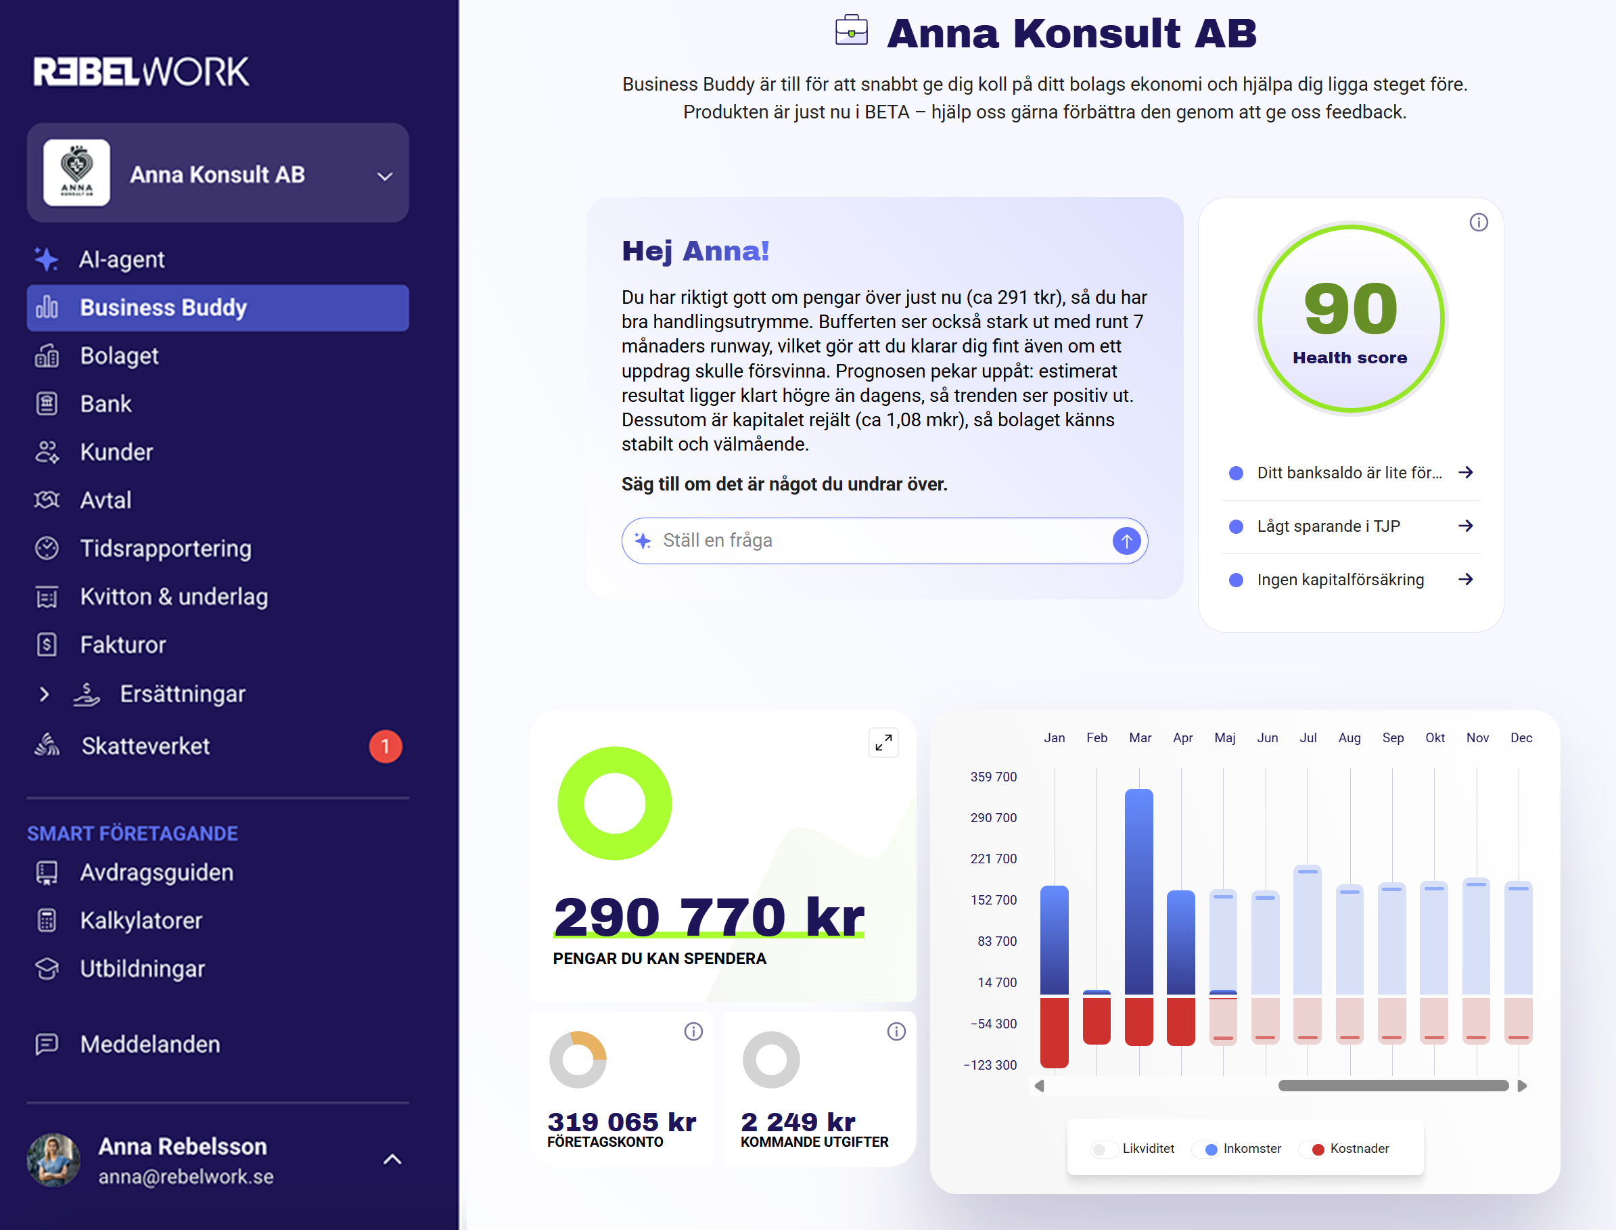Click the Företagskonto donut chart
This screenshot has height=1230, width=1616.
[x=578, y=1060]
